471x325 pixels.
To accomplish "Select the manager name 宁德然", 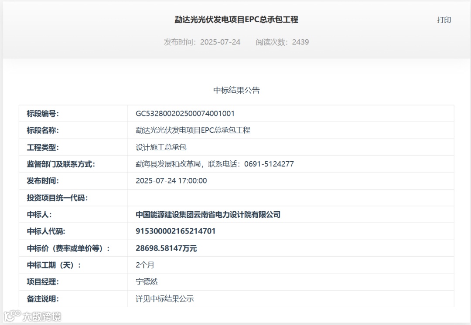I will (x=147, y=281).
